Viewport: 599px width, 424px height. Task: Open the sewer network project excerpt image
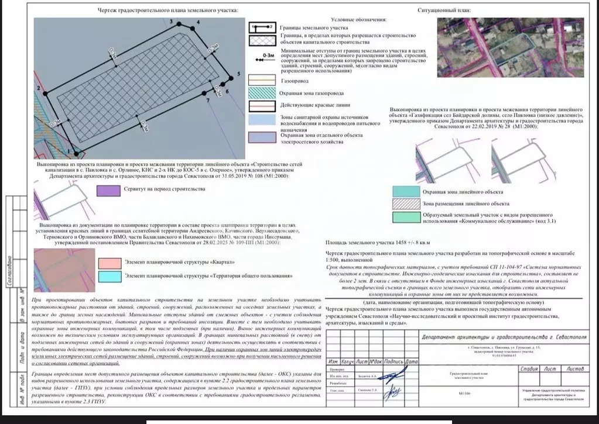point(63,200)
